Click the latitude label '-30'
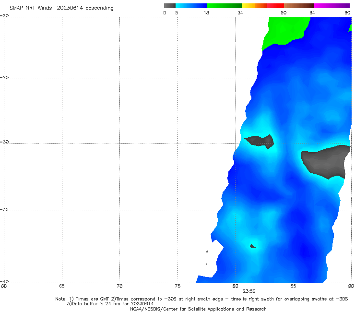This screenshot has width=355, height=312. [x=4, y=142]
